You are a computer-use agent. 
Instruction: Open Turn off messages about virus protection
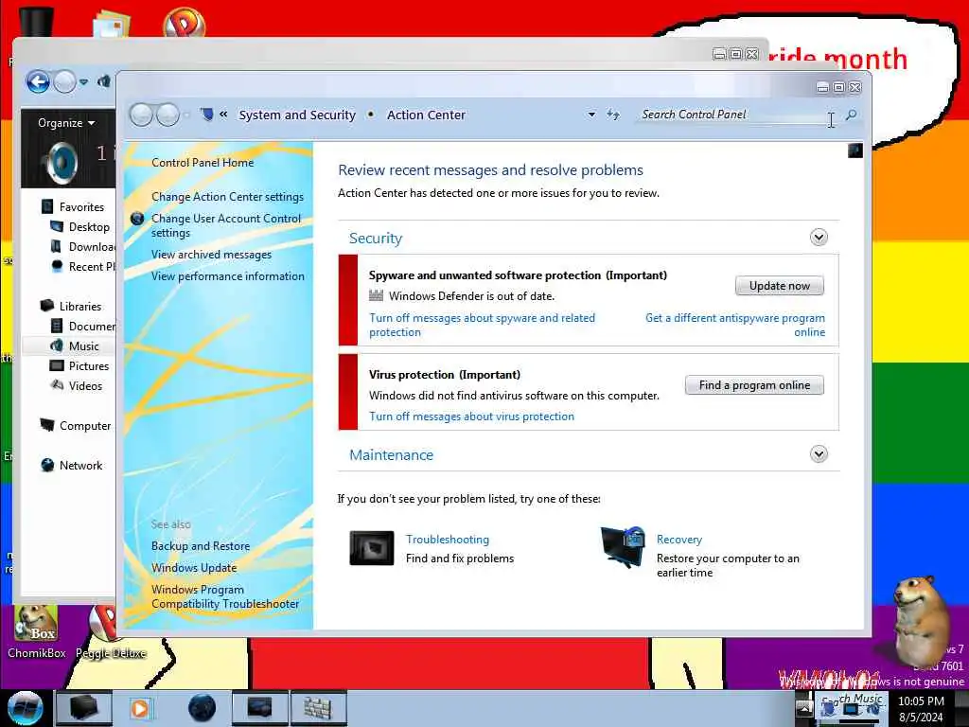(x=471, y=417)
